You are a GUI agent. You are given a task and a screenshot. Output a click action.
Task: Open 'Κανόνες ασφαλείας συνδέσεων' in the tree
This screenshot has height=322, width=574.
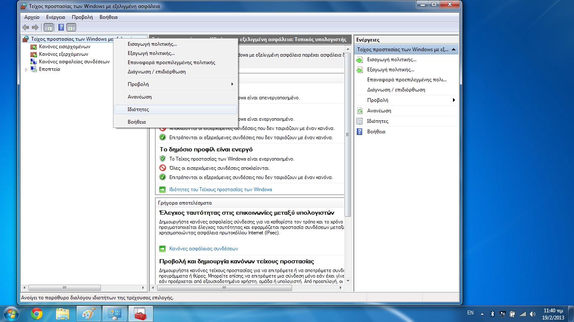(x=74, y=62)
